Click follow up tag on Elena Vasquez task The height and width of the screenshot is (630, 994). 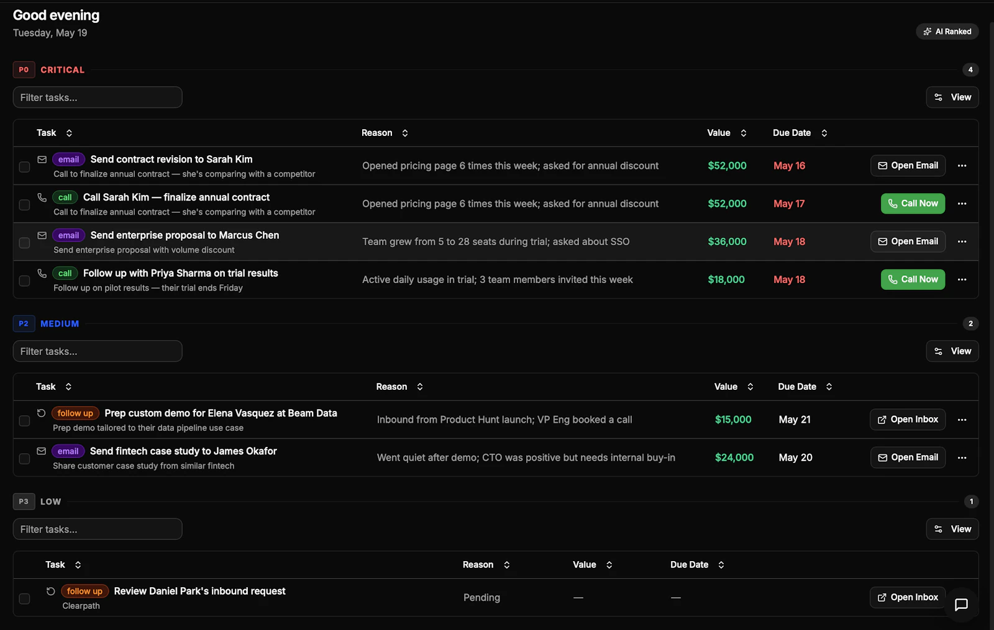pos(75,413)
